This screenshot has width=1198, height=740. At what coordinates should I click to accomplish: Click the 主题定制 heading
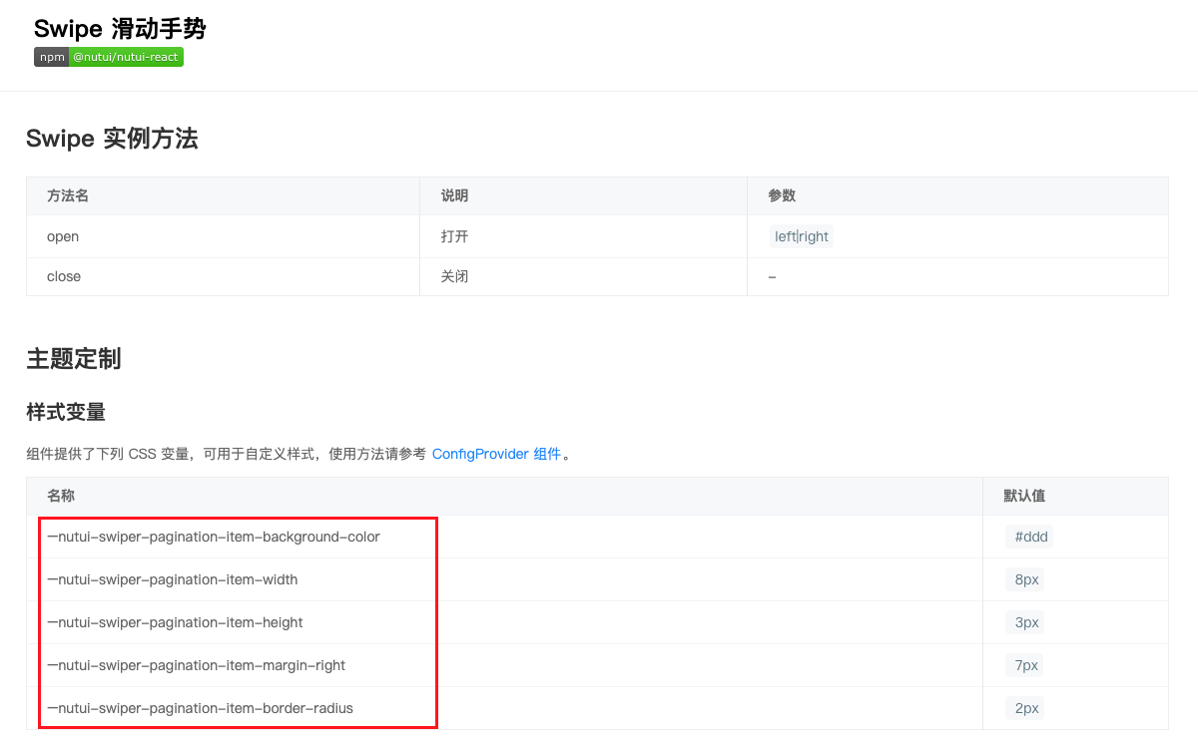73,359
